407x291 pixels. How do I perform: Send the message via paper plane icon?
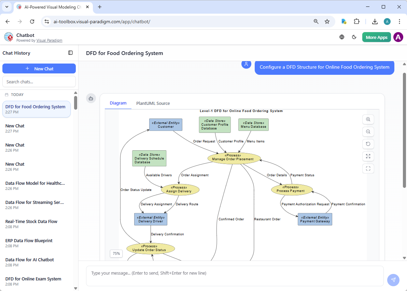pyautogui.click(x=393, y=280)
